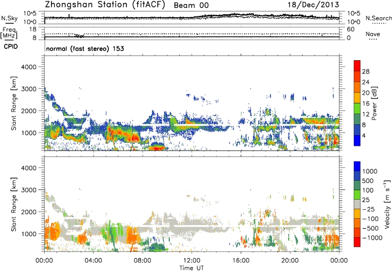Click the dotted line sample under 'Nave'
This screenshot has width=392, height=271.
pyautogui.click(x=373, y=39)
